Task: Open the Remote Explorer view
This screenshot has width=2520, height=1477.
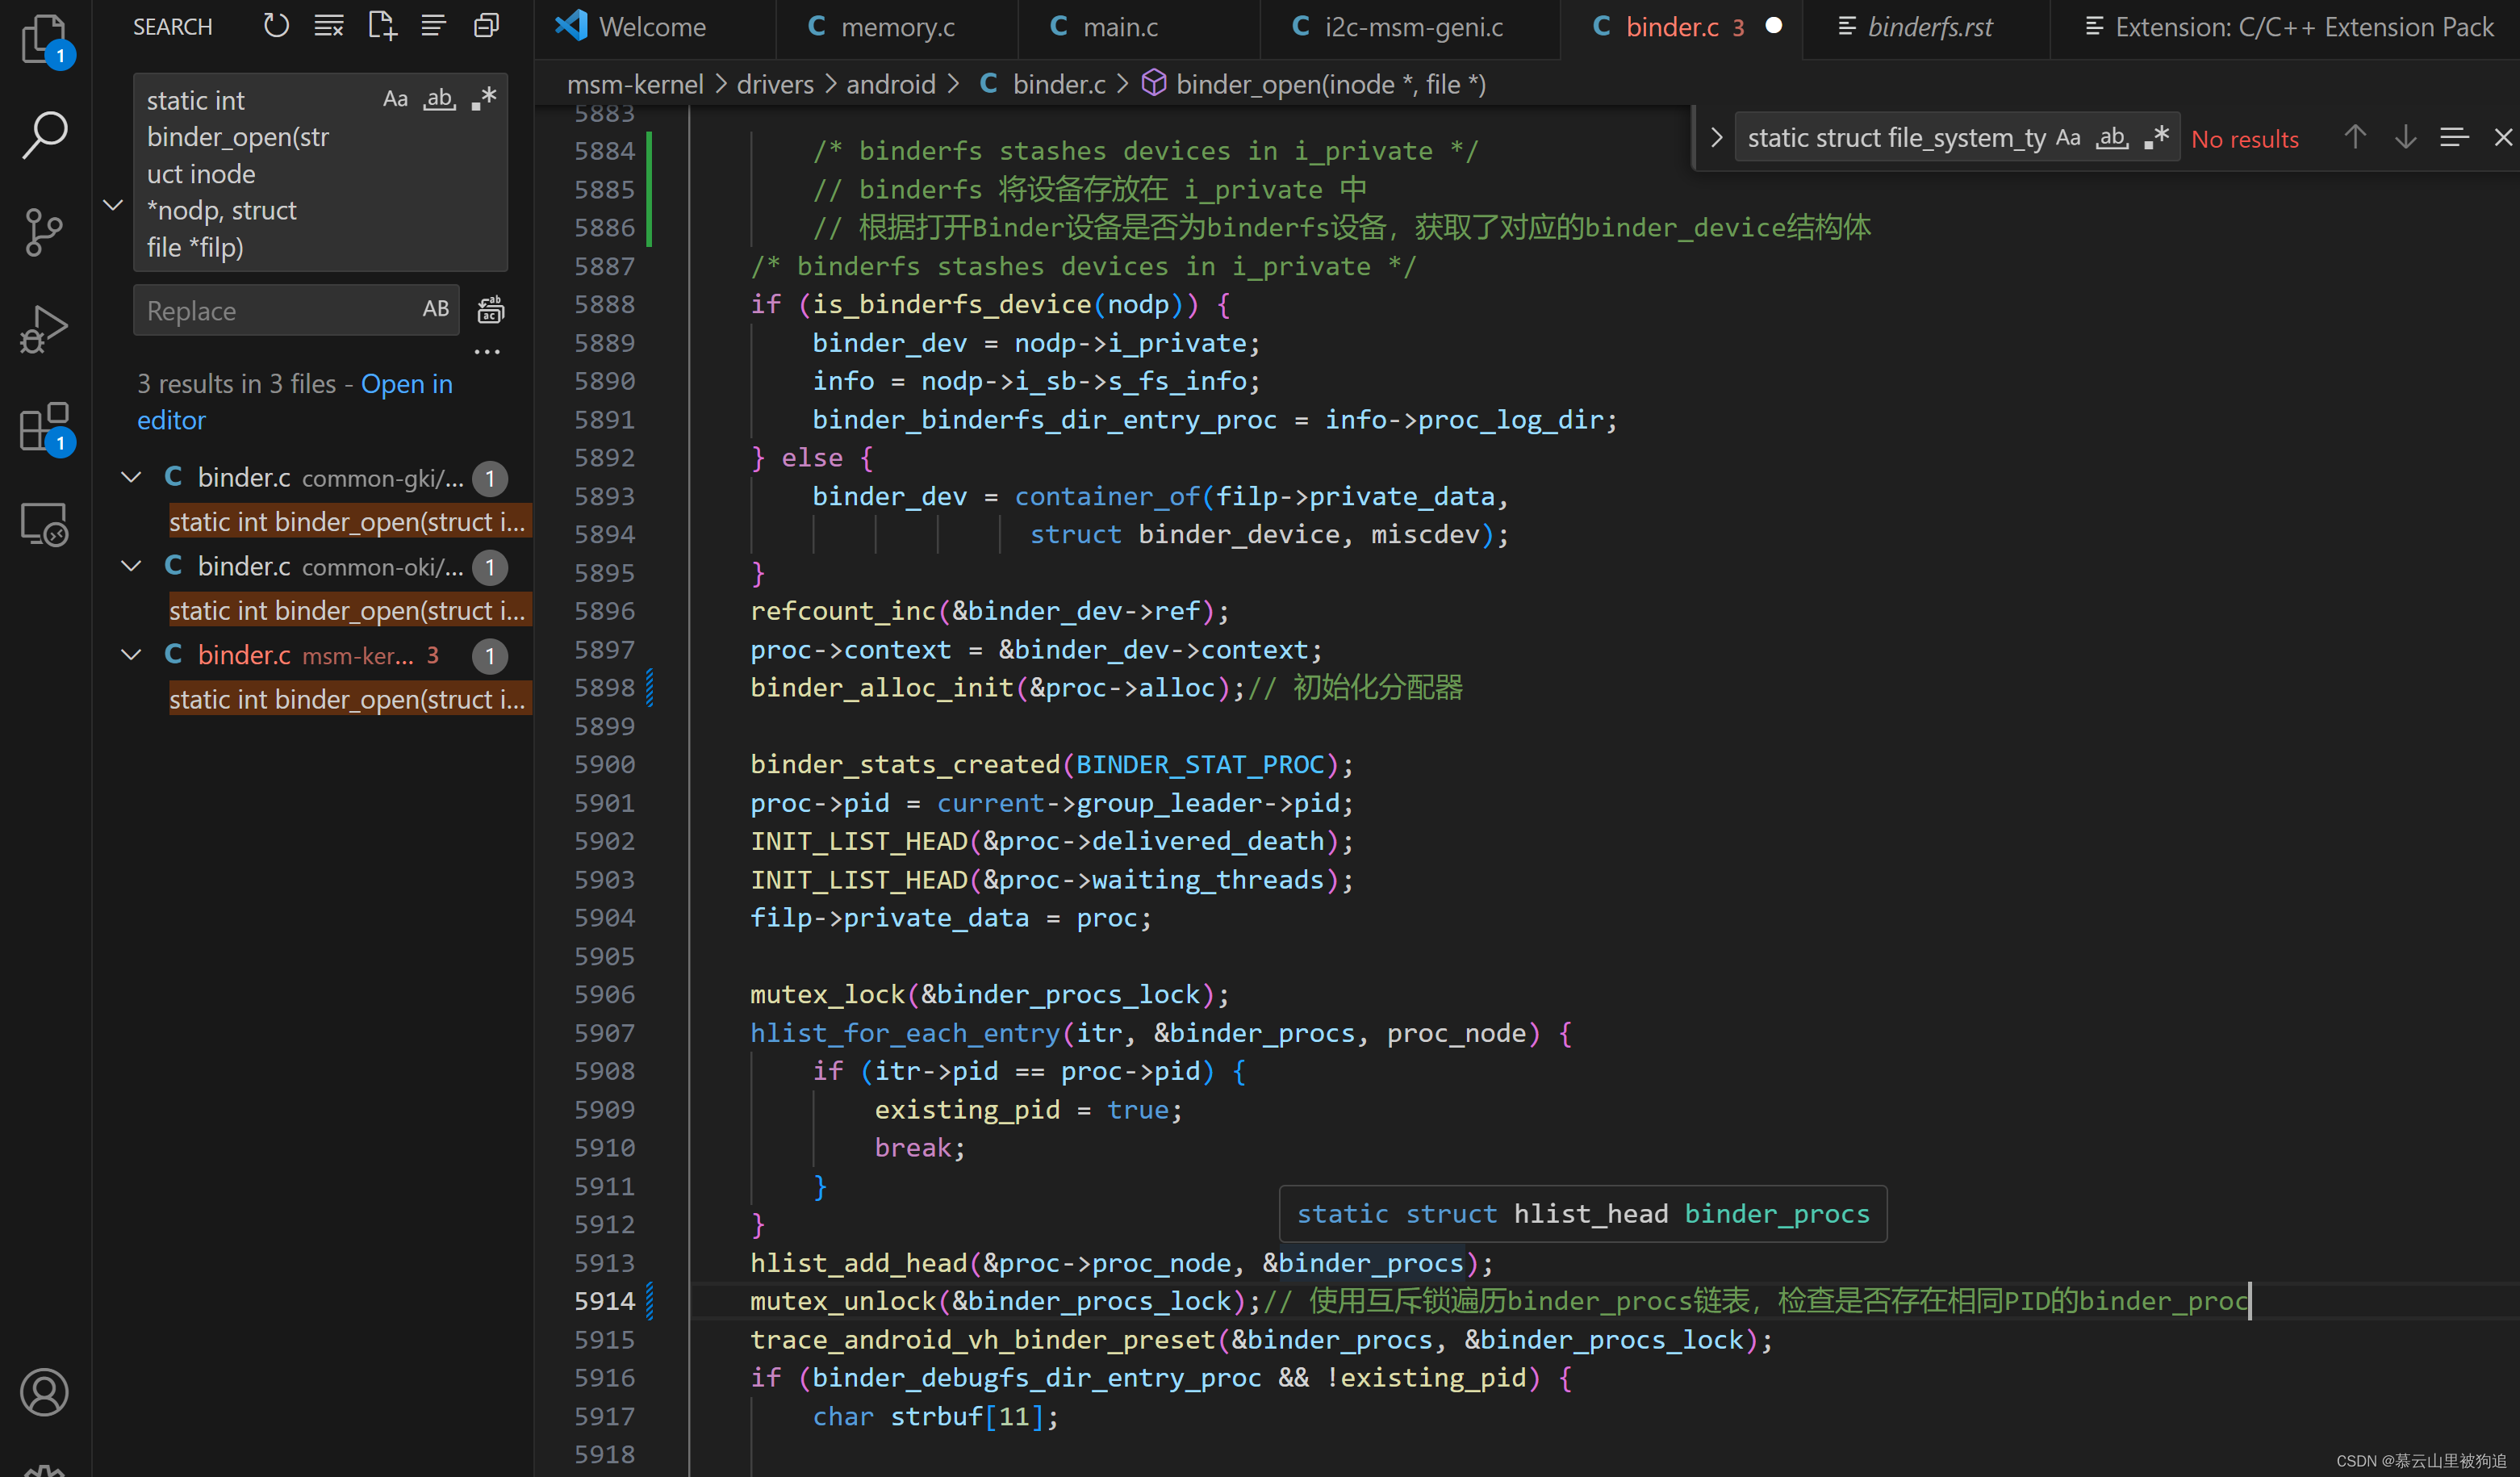Action: click(44, 524)
